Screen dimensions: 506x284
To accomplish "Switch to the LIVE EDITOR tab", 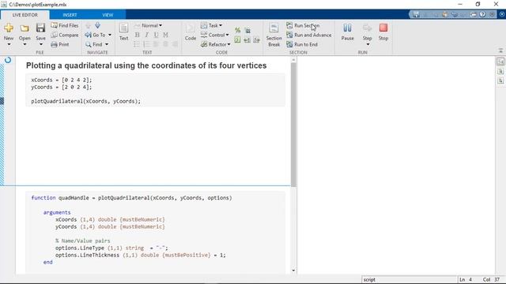I will coord(25,15).
